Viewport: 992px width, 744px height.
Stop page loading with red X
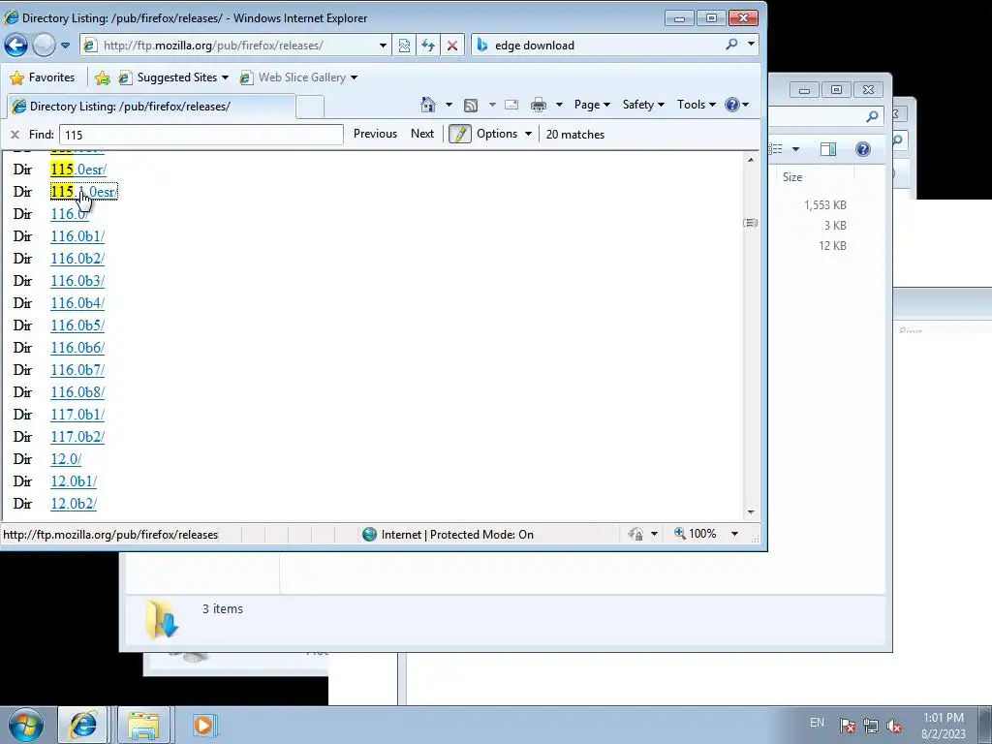(x=452, y=46)
